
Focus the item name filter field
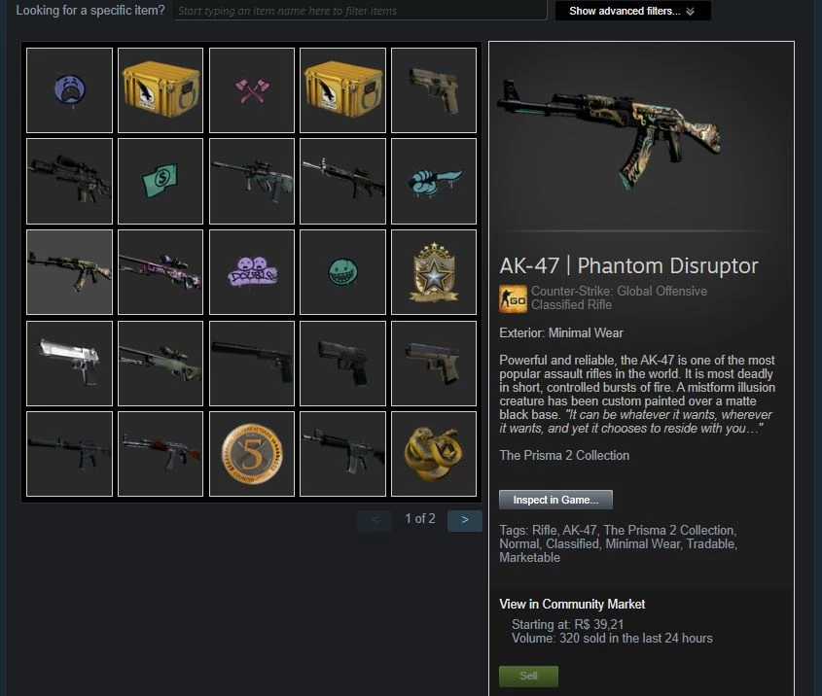360,11
